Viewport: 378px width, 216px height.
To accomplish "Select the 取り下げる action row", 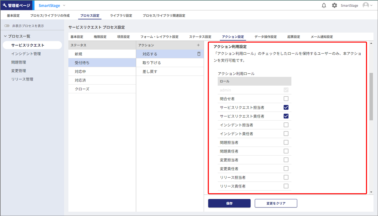I will [x=152, y=63].
